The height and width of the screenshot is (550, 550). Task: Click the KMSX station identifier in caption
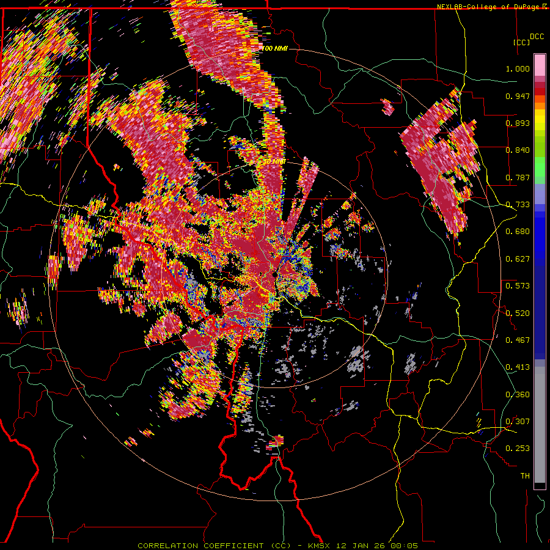[319, 546]
